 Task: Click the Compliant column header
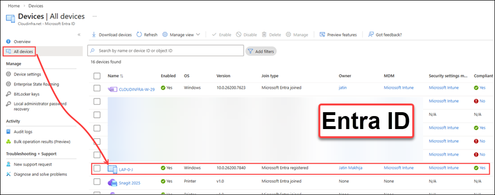(483, 76)
